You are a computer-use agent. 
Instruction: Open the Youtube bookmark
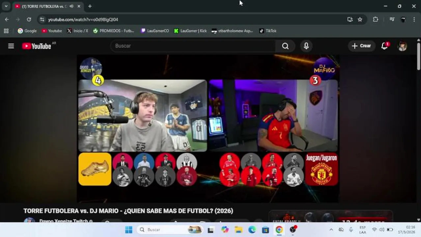coord(52,31)
